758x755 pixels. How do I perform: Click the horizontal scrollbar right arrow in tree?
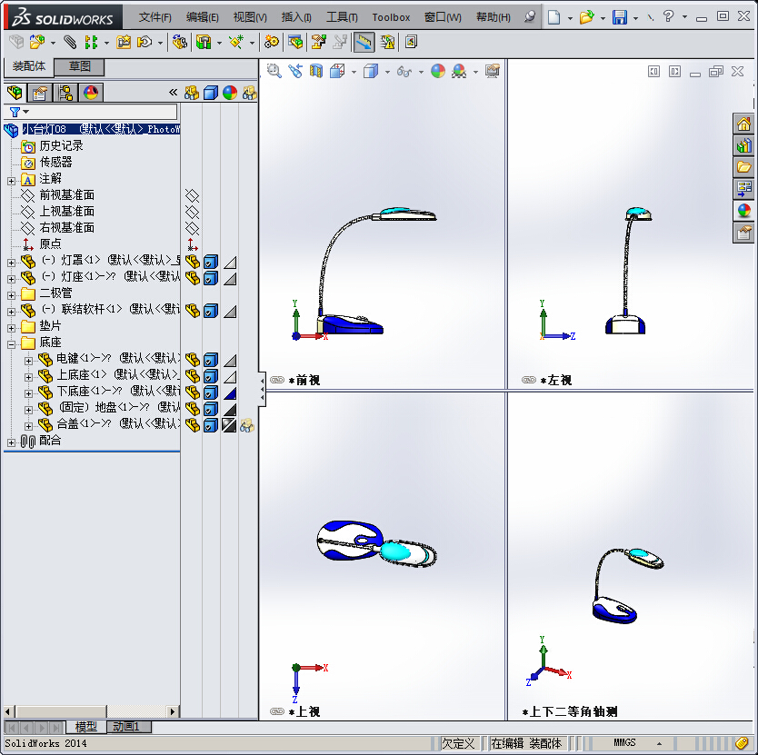click(173, 711)
